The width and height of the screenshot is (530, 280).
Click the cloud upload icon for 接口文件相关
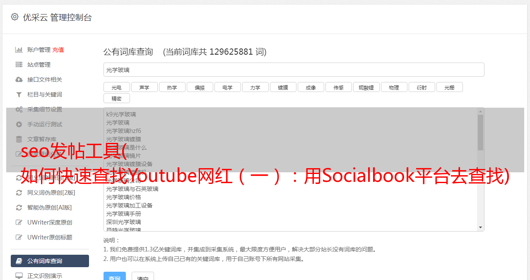(19, 80)
